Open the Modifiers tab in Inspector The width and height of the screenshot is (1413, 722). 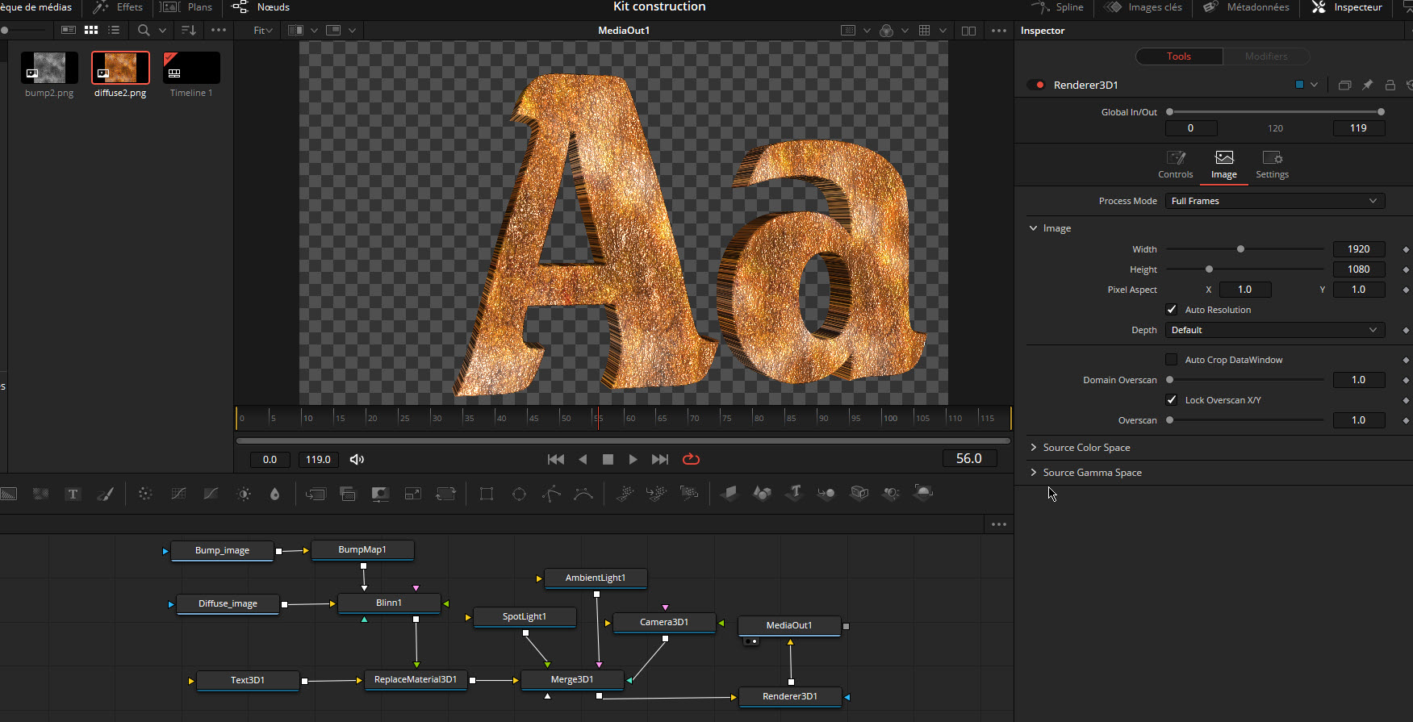pos(1265,56)
